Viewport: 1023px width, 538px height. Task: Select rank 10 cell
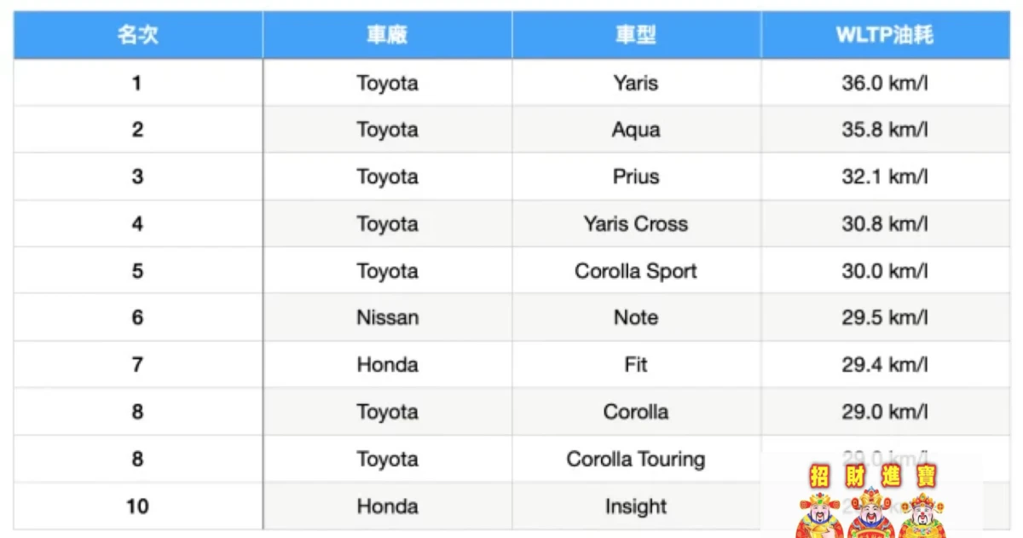(x=137, y=506)
